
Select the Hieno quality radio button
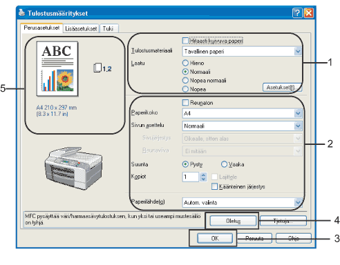click(185, 63)
